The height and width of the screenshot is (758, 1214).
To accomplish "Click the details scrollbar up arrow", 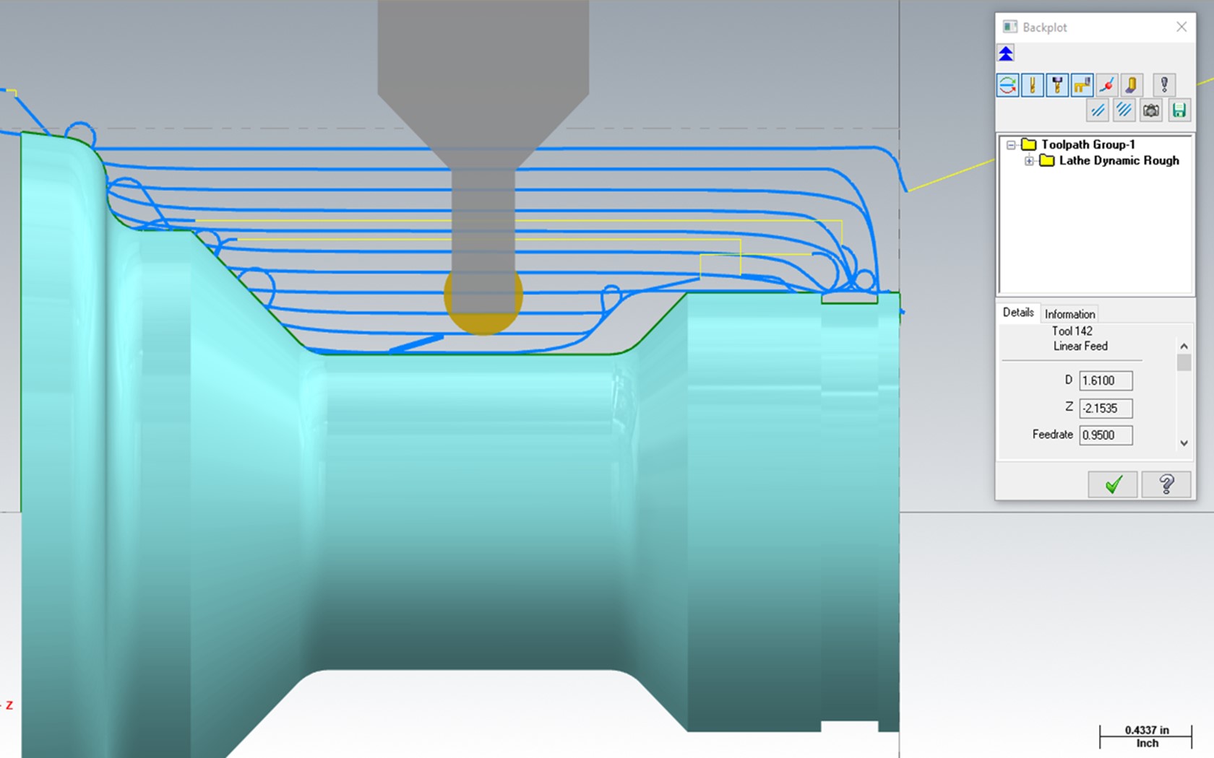I will (1184, 347).
